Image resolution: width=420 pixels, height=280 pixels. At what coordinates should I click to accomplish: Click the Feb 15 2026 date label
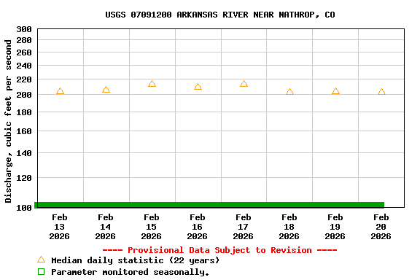tap(152, 227)
